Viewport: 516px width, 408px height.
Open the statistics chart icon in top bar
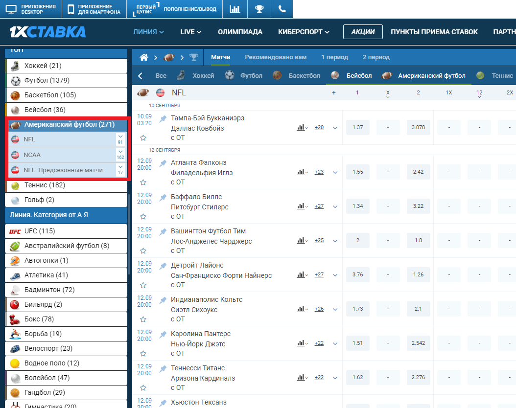(x=235, y=9)
